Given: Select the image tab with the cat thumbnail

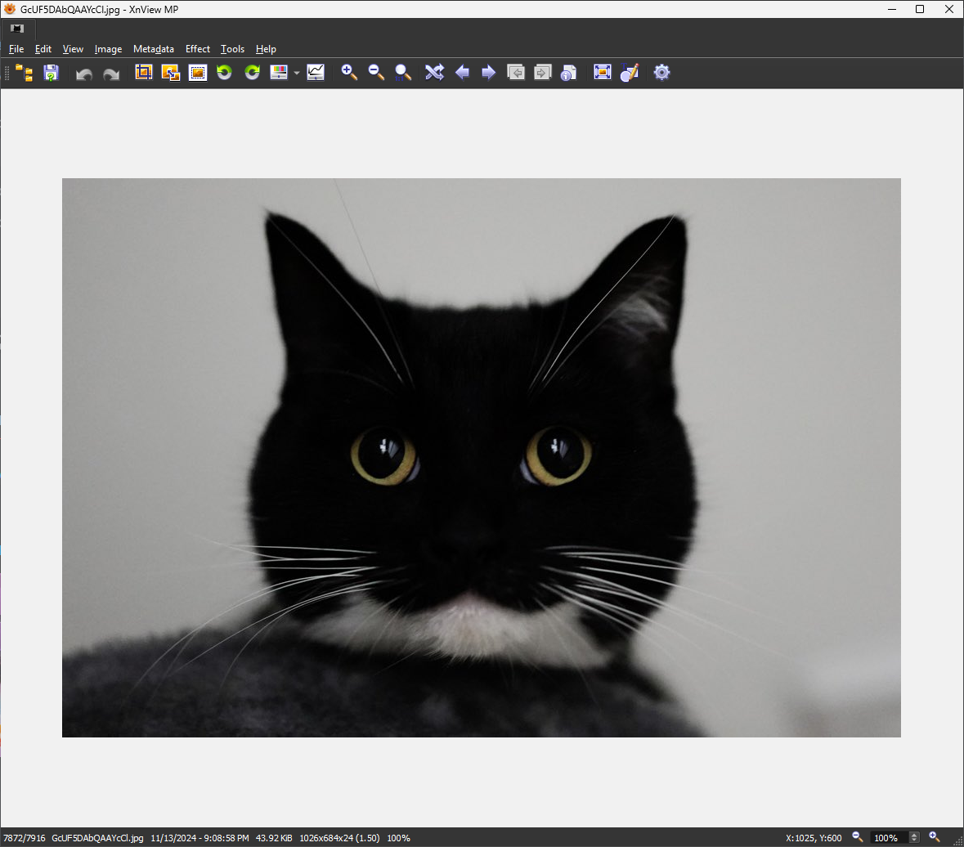Looking at the screenshot, I should pos(17,29).
